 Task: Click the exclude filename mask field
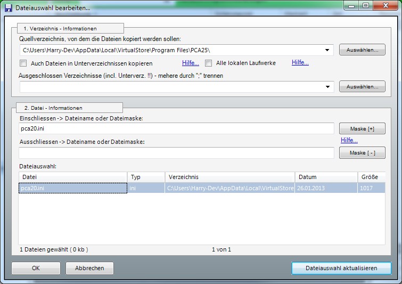click(176, 153)
